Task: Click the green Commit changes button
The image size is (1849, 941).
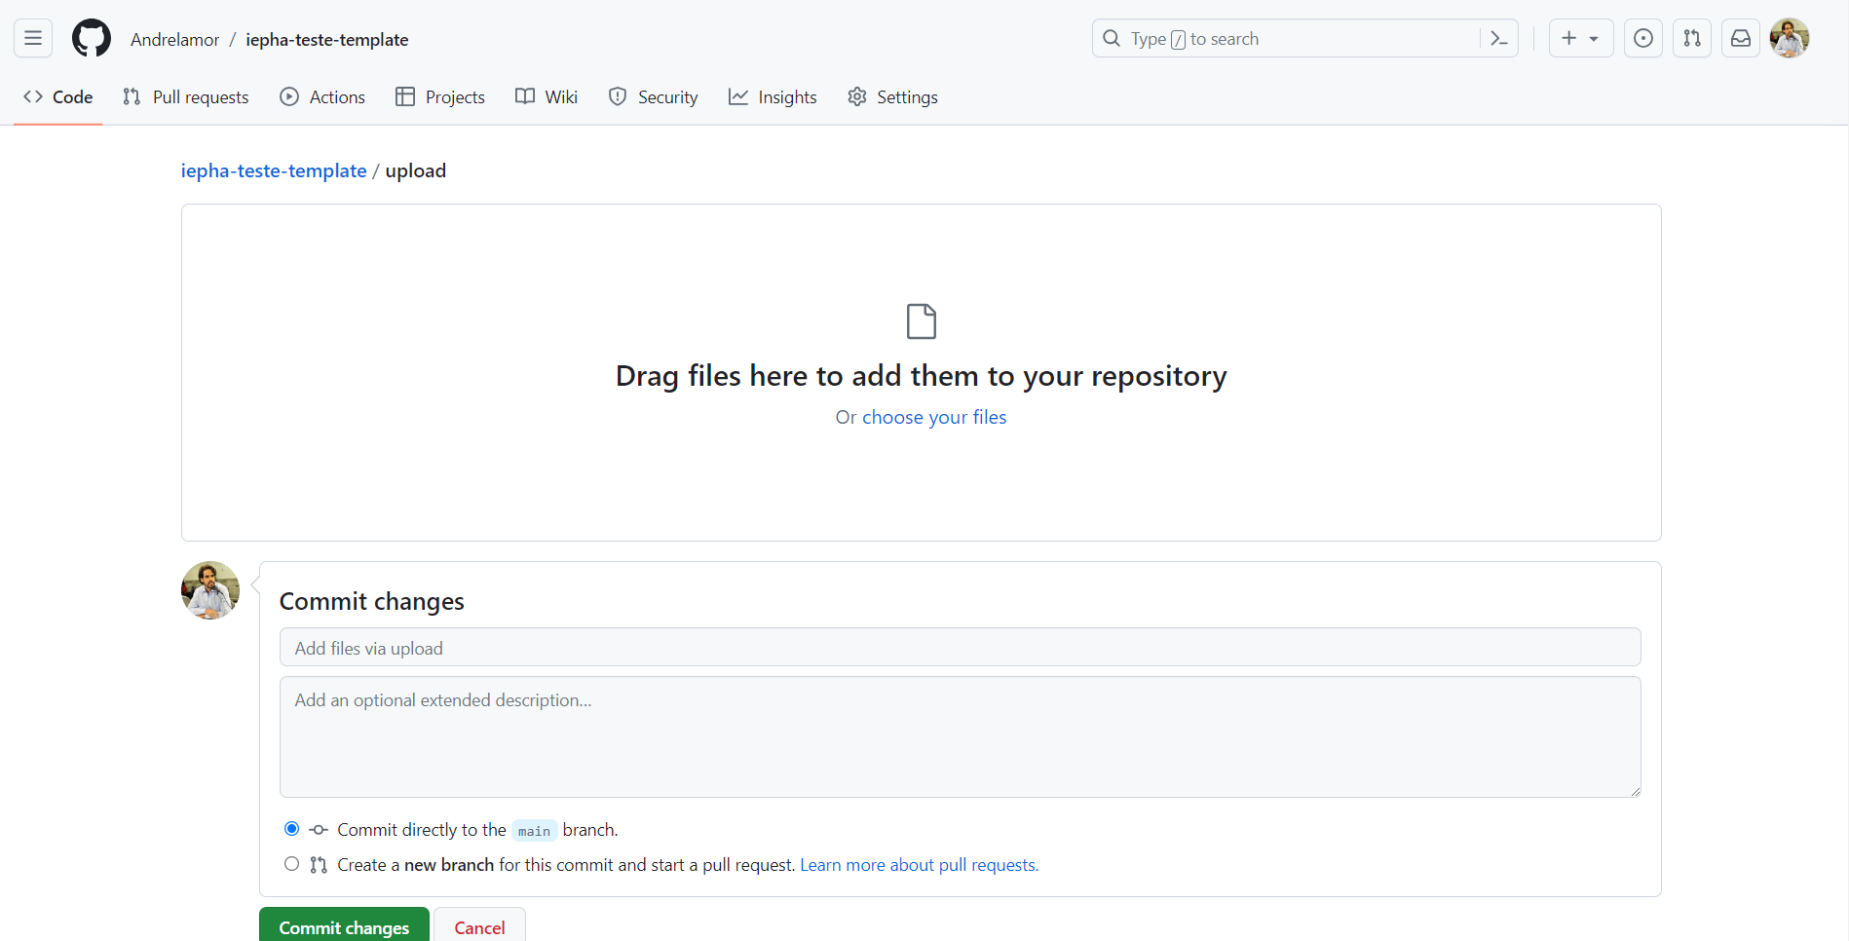Action: [343, 926]
